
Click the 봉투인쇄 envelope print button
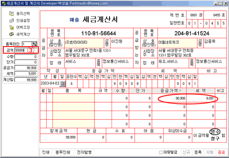tap(62, 152)
